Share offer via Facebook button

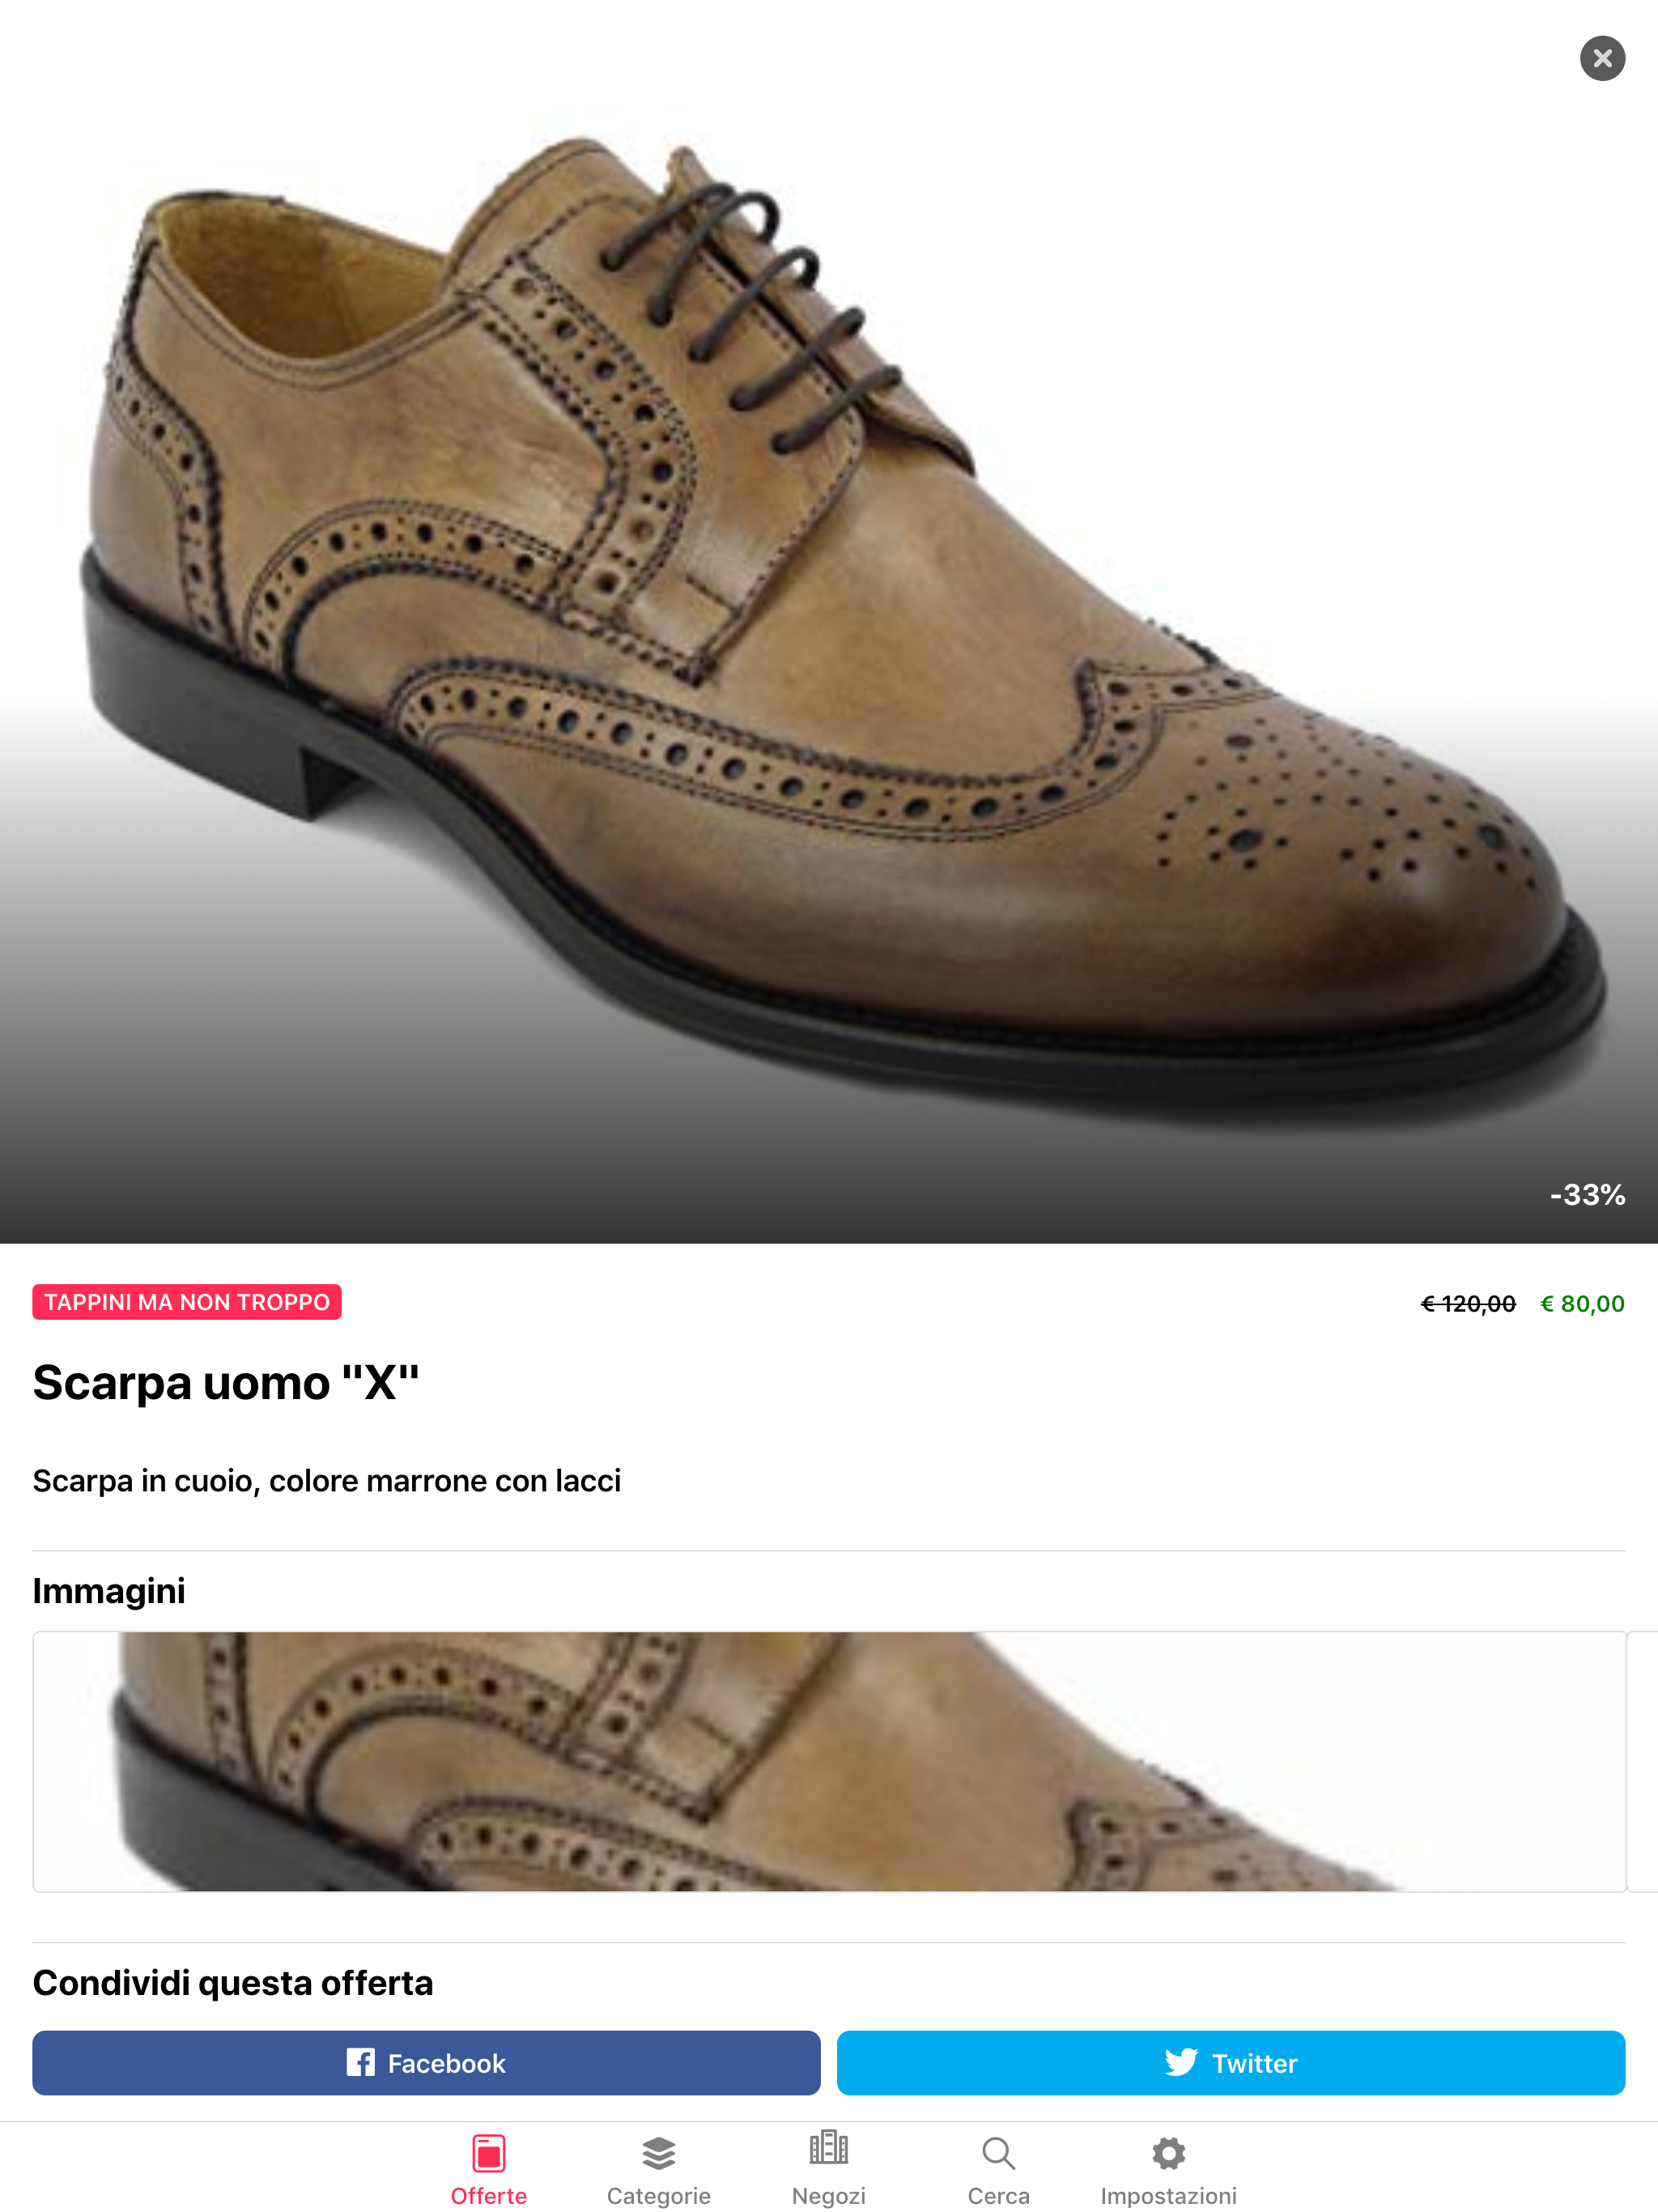point(426,2062)
